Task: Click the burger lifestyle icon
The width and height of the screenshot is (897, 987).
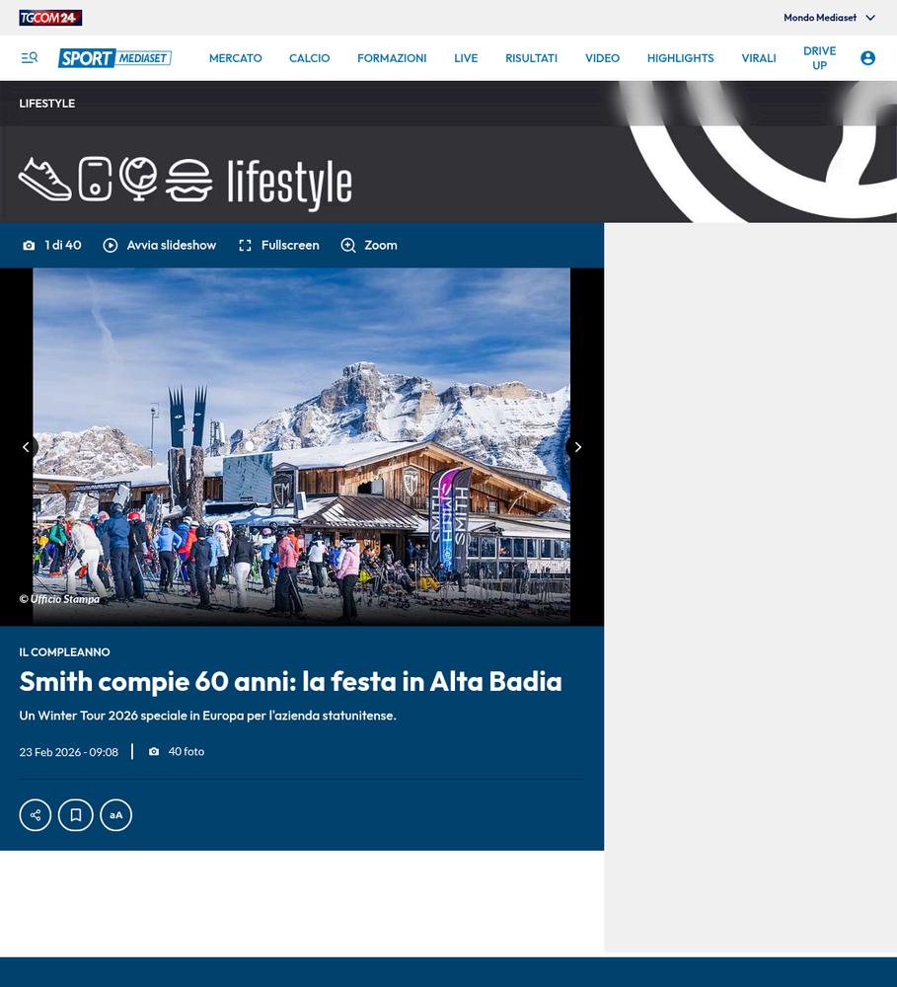Action: (188, 181)
